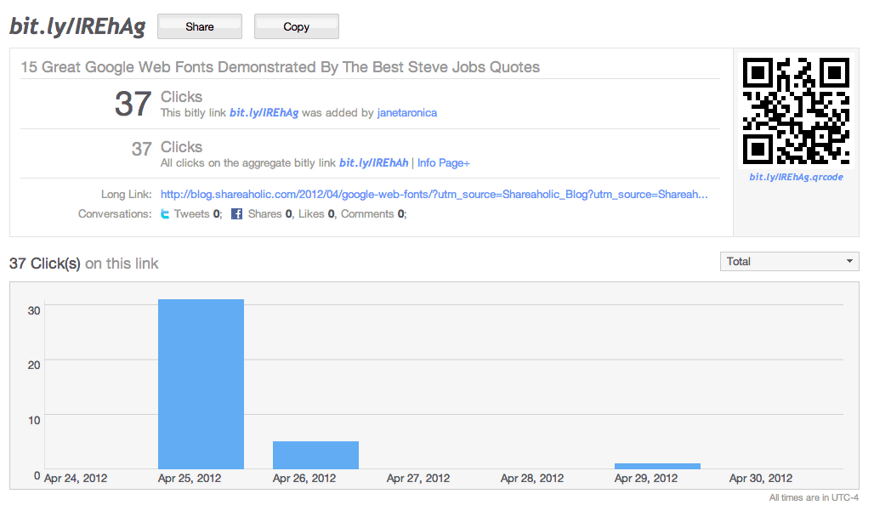The height and width of the screenshot is (505, 874).
Task: Click the Share button
Action: point(200,26)
